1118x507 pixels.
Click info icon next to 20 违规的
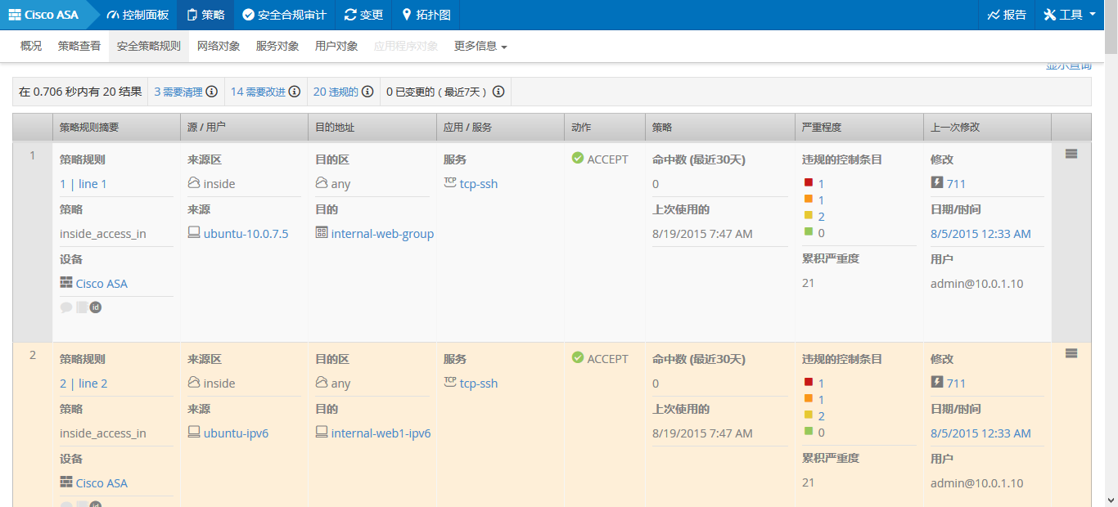click(x=367, y=92)
